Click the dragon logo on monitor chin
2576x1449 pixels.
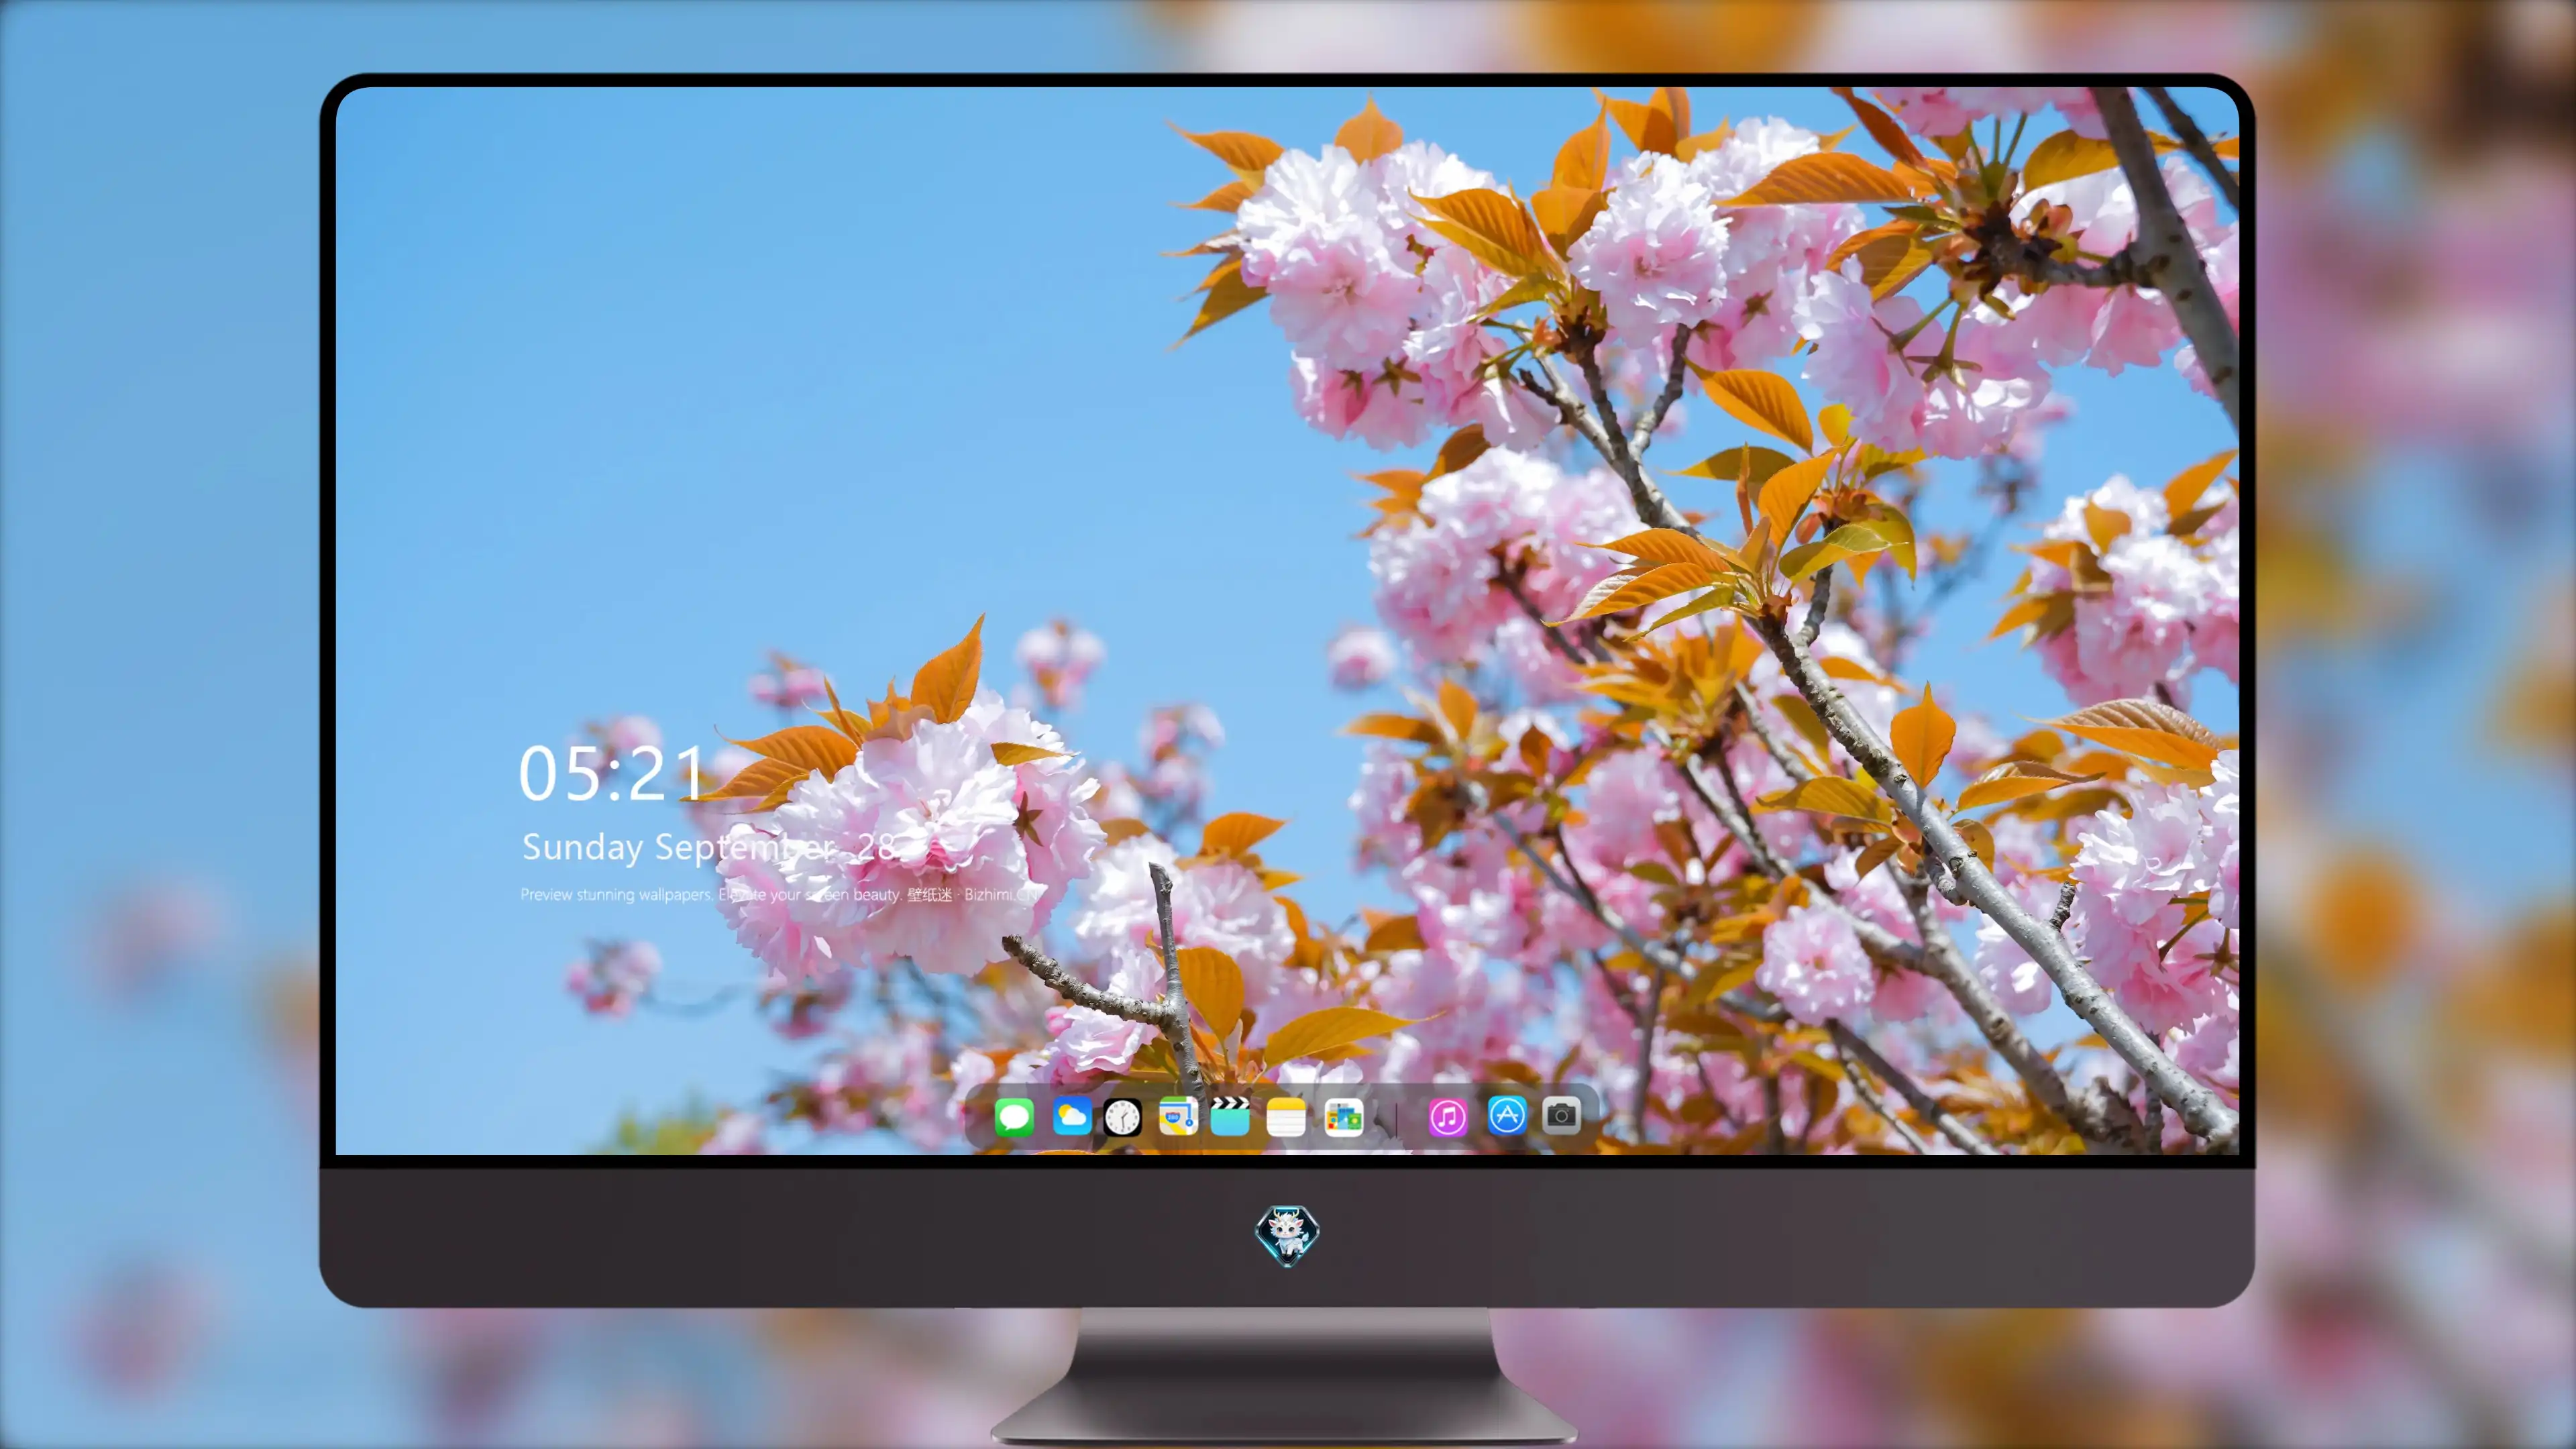(1287, 1236)
